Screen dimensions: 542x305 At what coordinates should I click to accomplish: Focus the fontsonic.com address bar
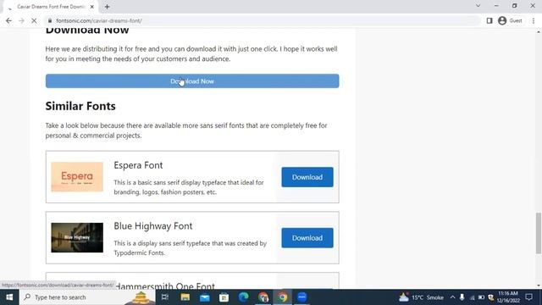(263, 20)
